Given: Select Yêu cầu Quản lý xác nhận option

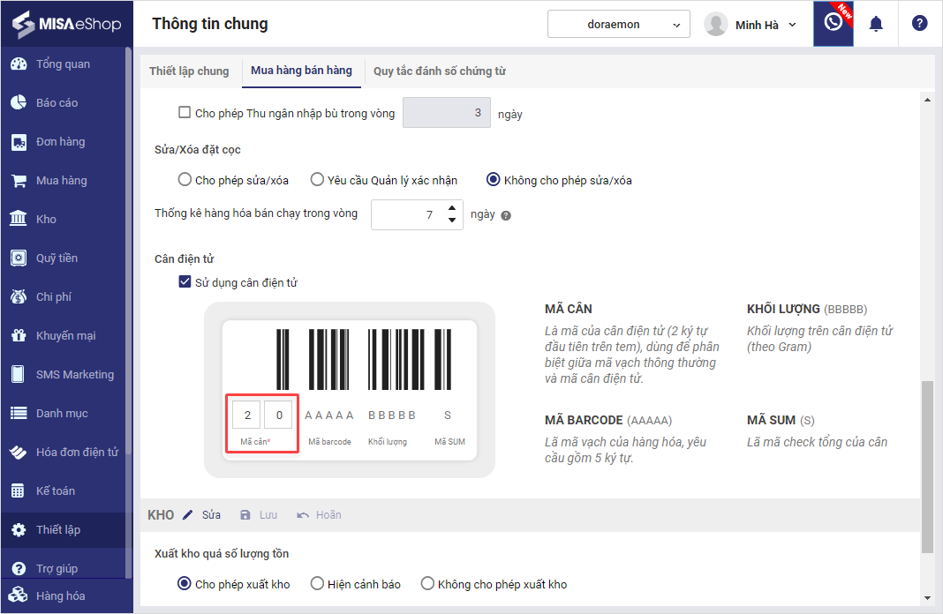Looking at the screenshot, I should (317, 180).
